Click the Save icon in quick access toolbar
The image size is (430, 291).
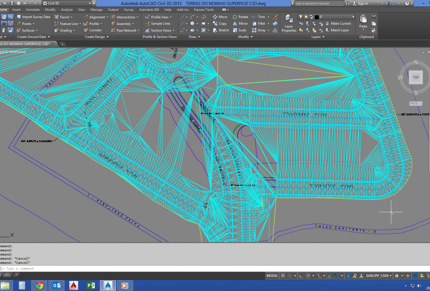tap(12, 3)
